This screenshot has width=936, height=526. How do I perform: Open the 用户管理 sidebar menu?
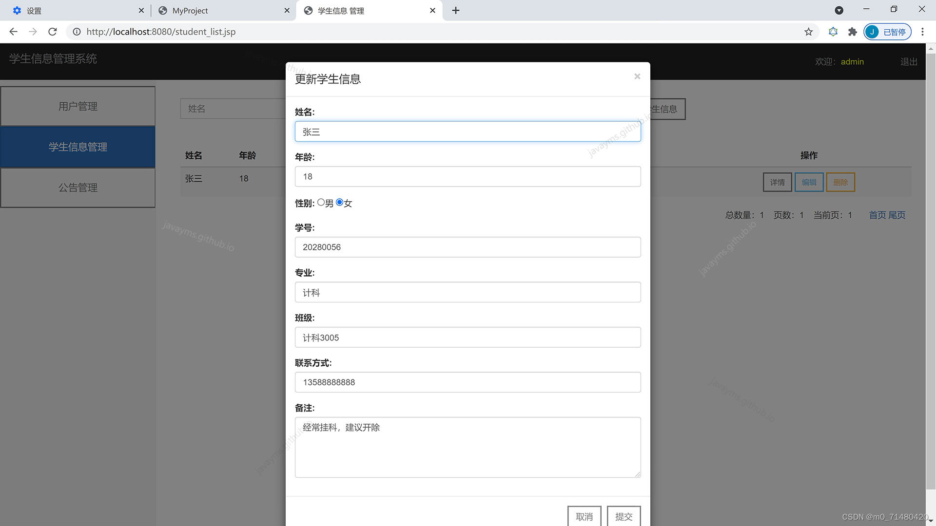coord(78,106)
